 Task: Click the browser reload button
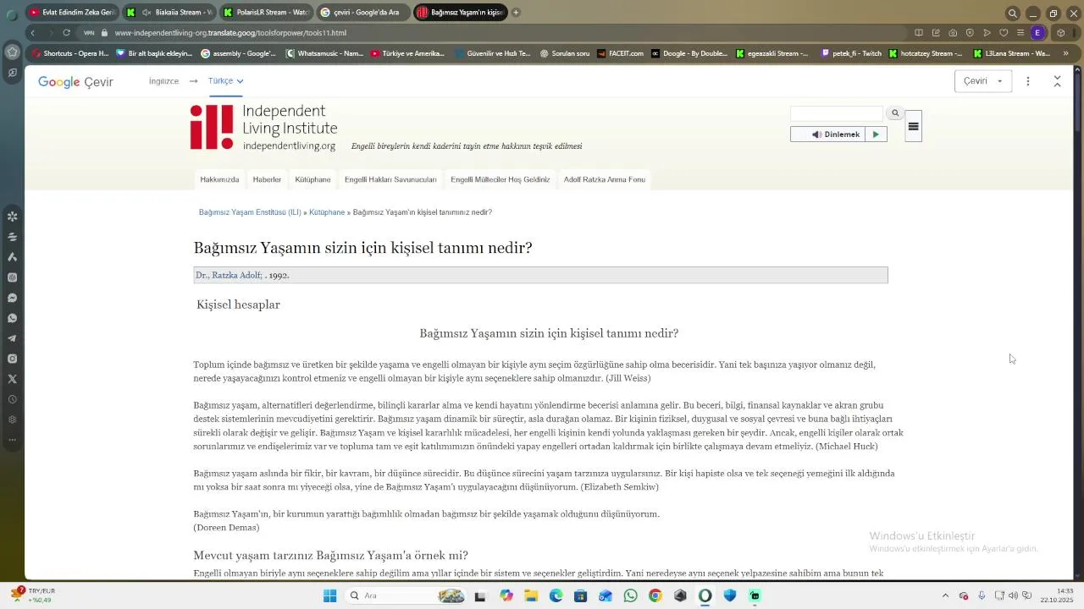tap(66, 33)
